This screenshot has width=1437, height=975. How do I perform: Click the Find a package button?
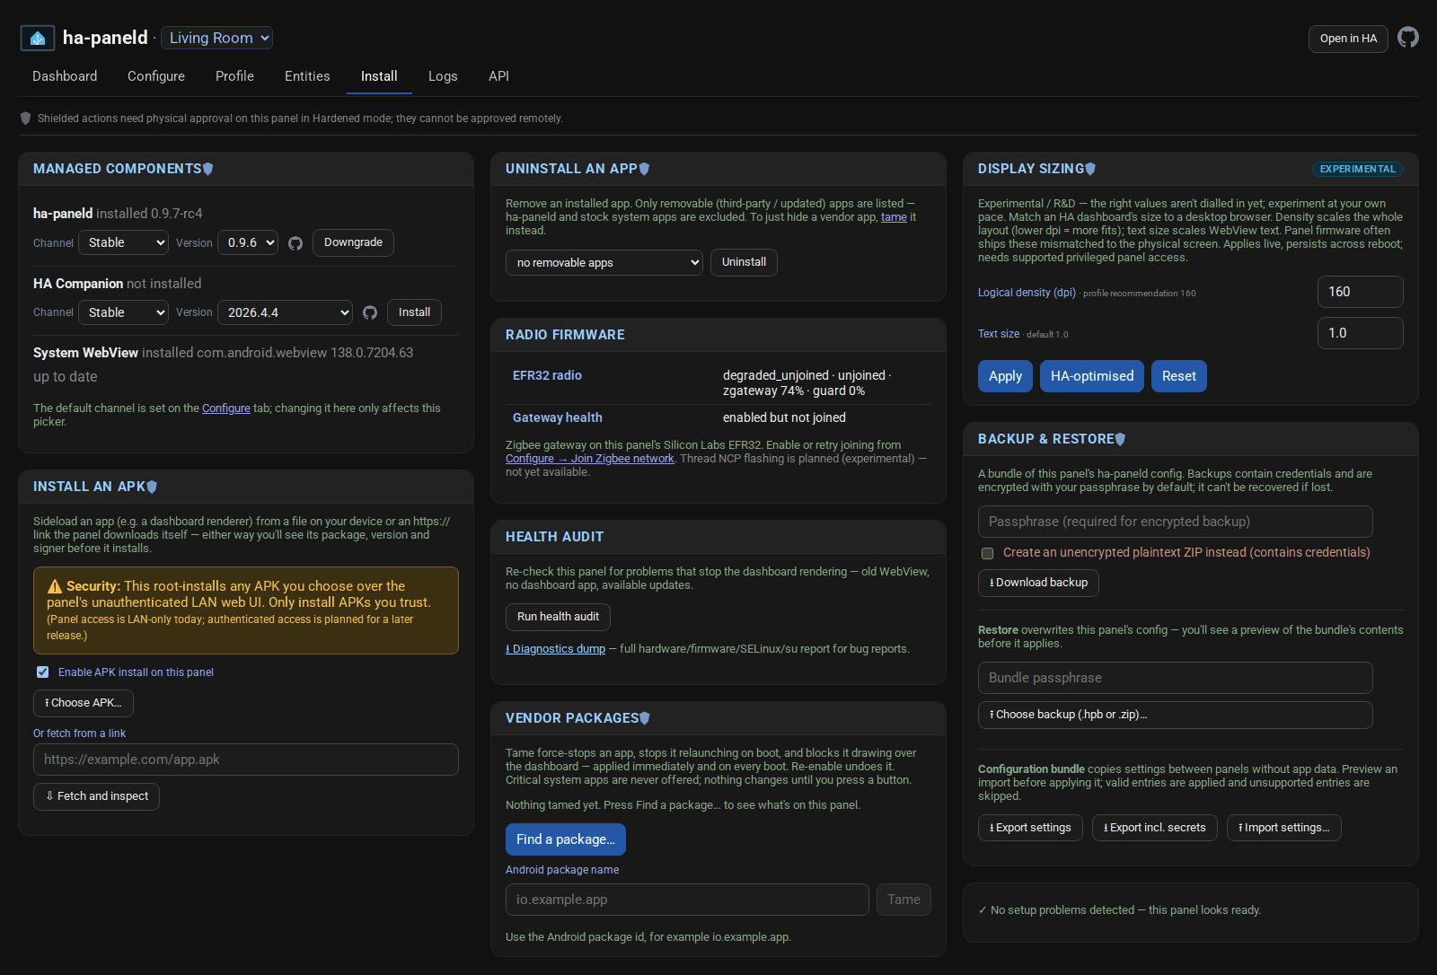566,839
